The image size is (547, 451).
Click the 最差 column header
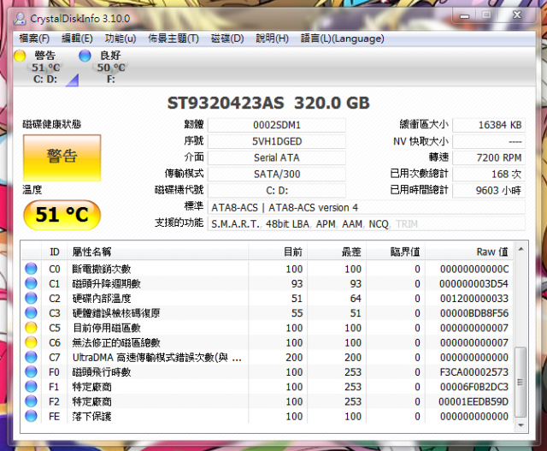[337, 252]
